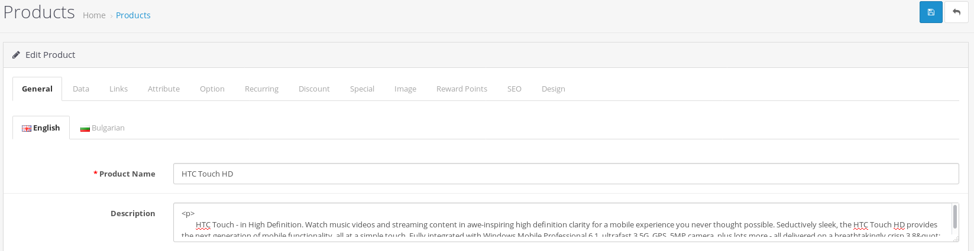The width and height of the screenshot is (974, 251).
Task: Click the Products breadcrumb link
Action: [133, 15]
